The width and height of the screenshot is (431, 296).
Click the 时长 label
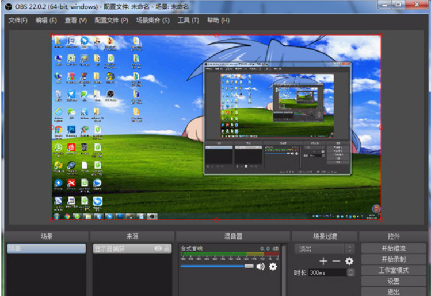[x=300, y=272]
